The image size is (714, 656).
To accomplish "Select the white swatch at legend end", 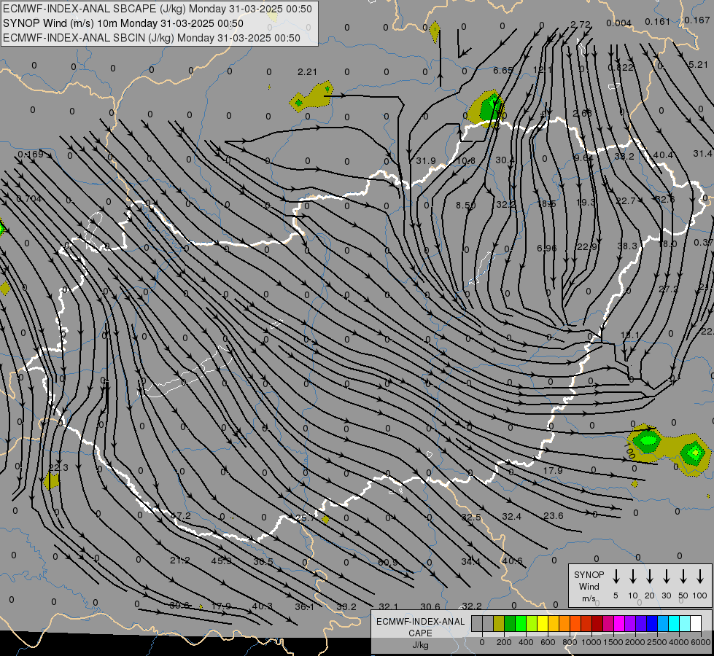I will pyautogui.click(x=695, y=623).
